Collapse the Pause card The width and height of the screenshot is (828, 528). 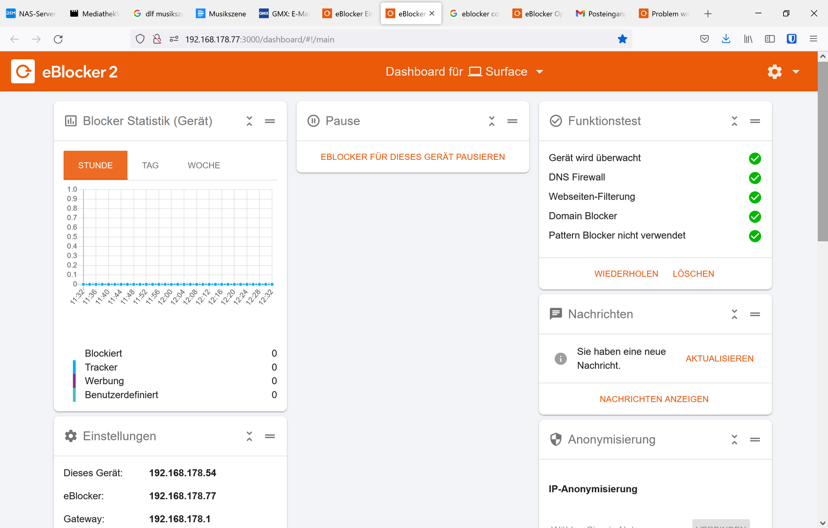click(492, 121)
